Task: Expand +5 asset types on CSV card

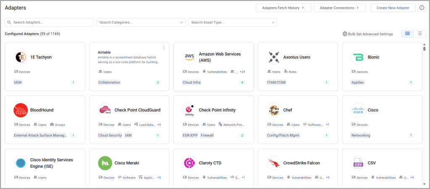Action: pos(412,178)
